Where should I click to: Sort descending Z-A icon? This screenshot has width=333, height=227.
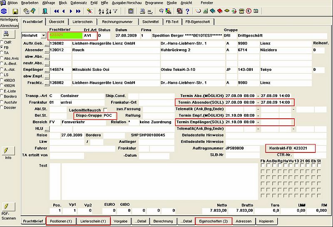(x=108, y=11)
